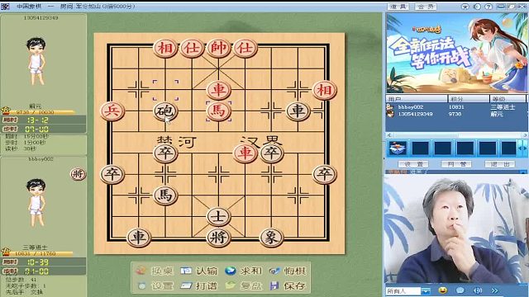Click 认输 to resign the game

pos(198,271)
